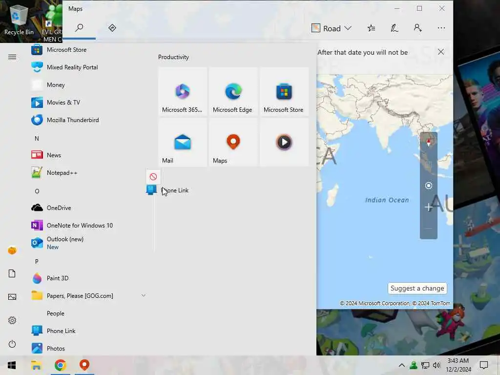Expand the Start menu hamburger

coord(12,57)
